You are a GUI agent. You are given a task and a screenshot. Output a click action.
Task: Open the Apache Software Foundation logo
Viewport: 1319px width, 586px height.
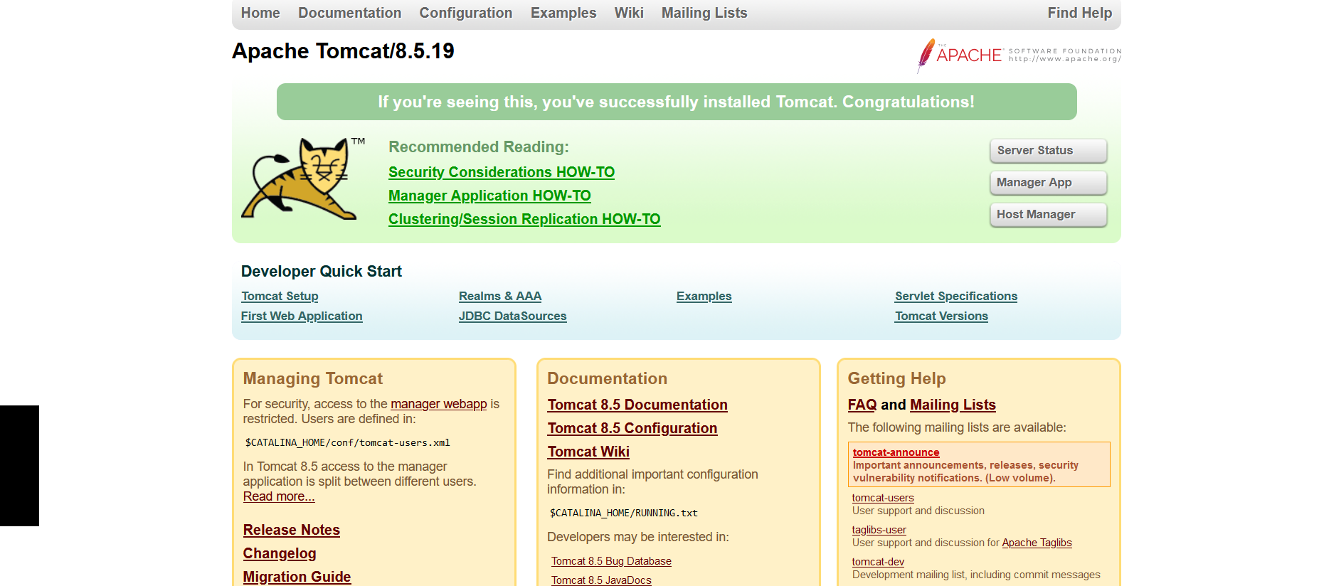point(1019,55)
